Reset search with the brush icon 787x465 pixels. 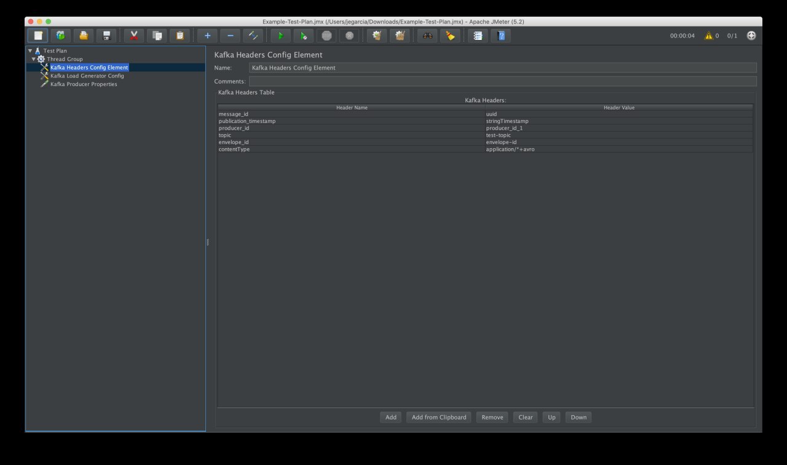click(x=450, y=36)
